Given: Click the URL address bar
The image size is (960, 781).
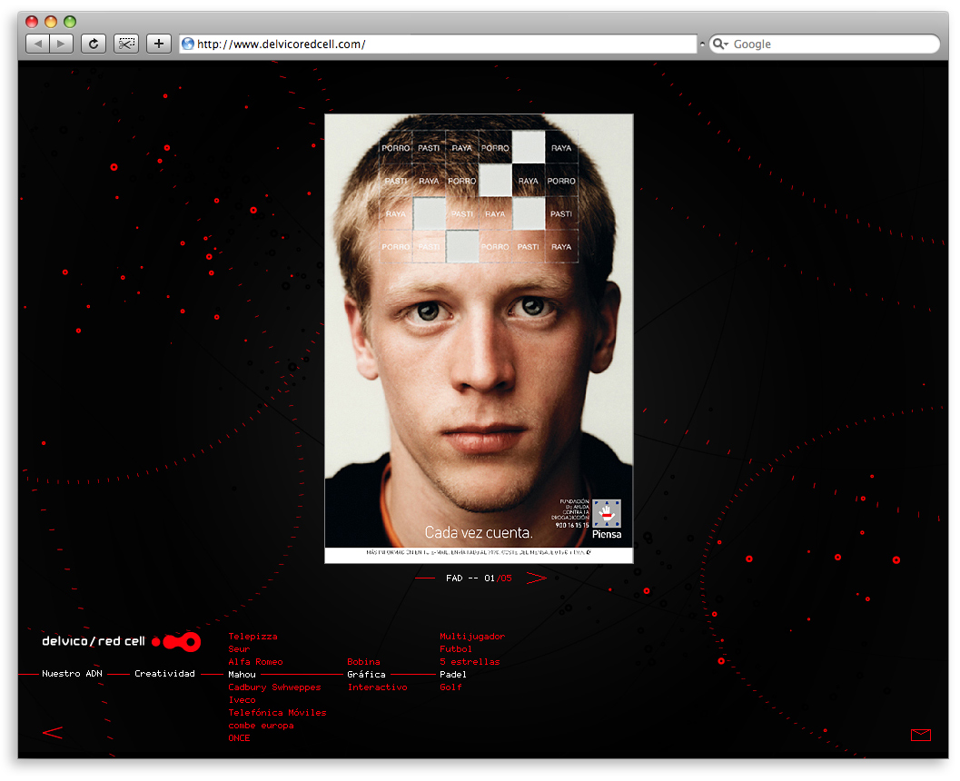Looking at the screenshot, I should pyautogui.click(x=440, y=44).
